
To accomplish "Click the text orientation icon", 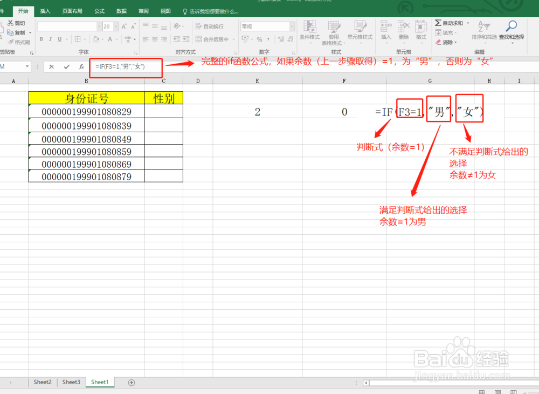I will point(177,26).
